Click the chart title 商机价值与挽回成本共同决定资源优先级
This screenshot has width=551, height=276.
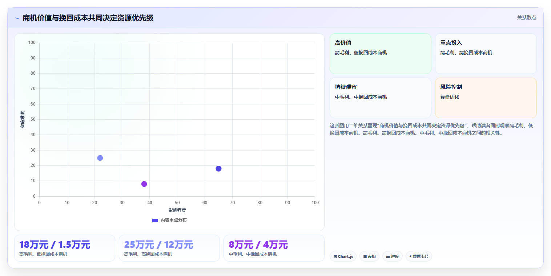(88, 18)
